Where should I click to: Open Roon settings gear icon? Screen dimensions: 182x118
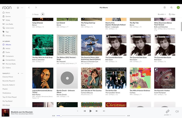pos(18,8)
